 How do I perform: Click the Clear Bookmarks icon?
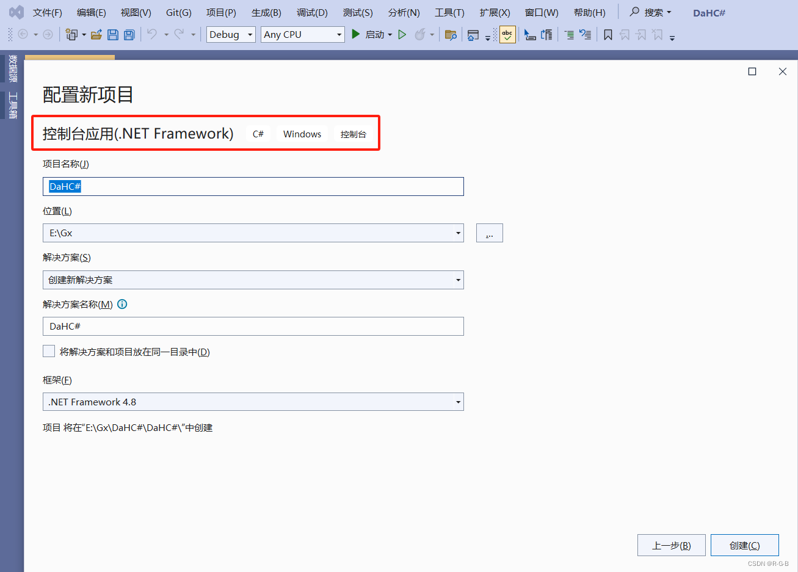(658, 35)
